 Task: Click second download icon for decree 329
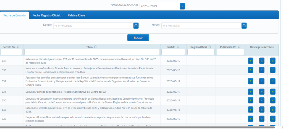pos(262,110)
